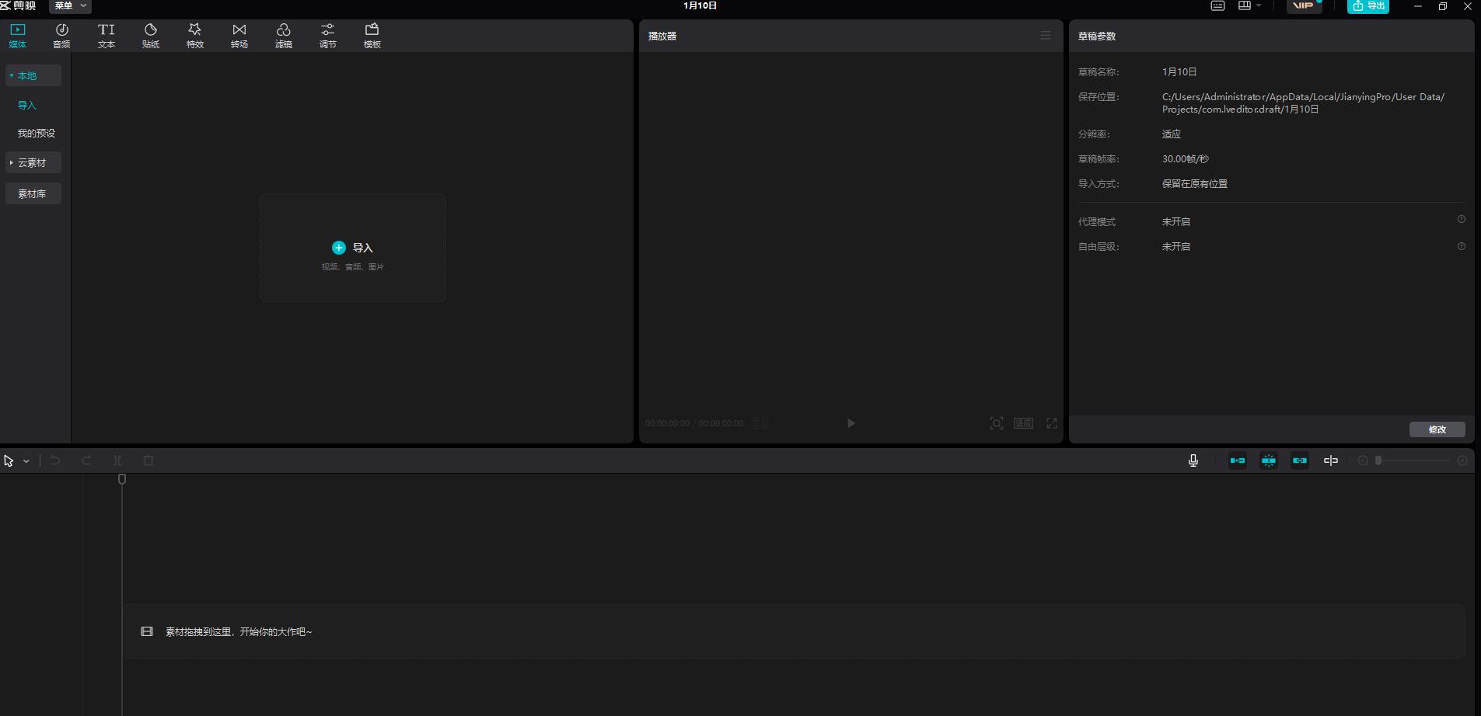Viewport: 1481px width, 716px height.
Task: Open the 滤镜 (Filters) tab
Action: tap(284, 36)
